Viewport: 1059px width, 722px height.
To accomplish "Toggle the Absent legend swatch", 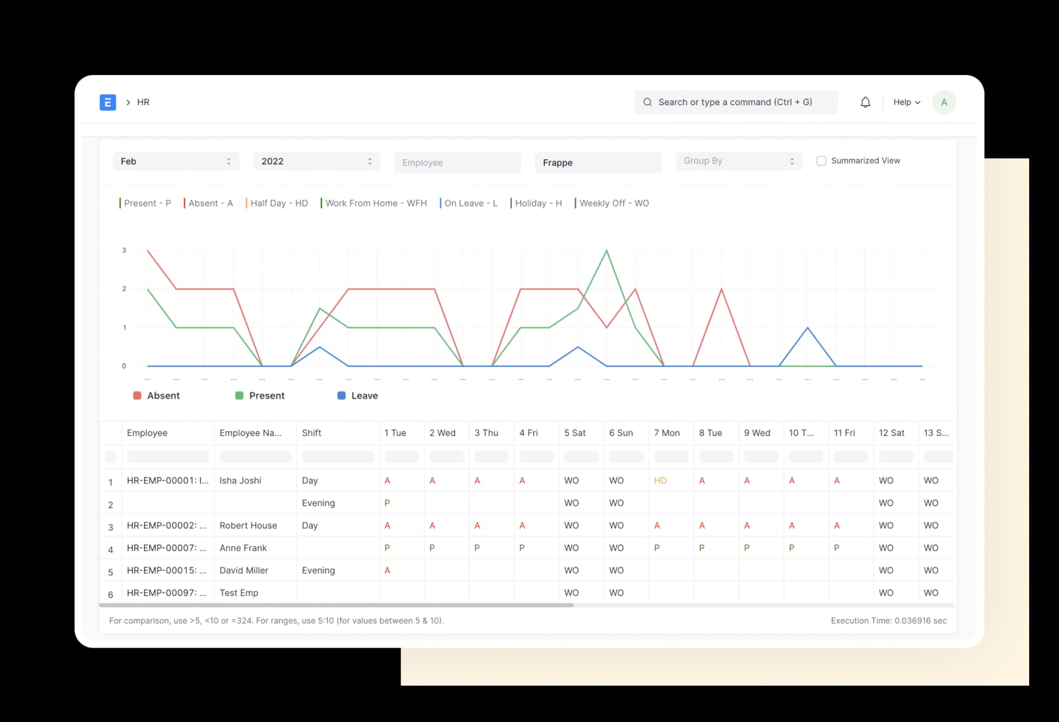I will 137,396.
